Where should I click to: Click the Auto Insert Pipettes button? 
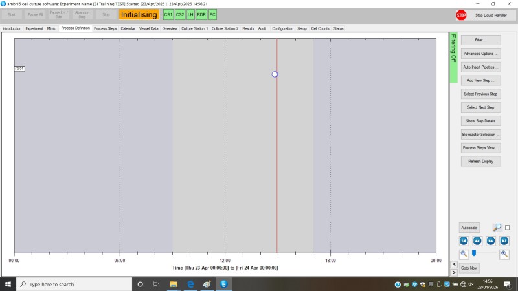pos(480,67)
